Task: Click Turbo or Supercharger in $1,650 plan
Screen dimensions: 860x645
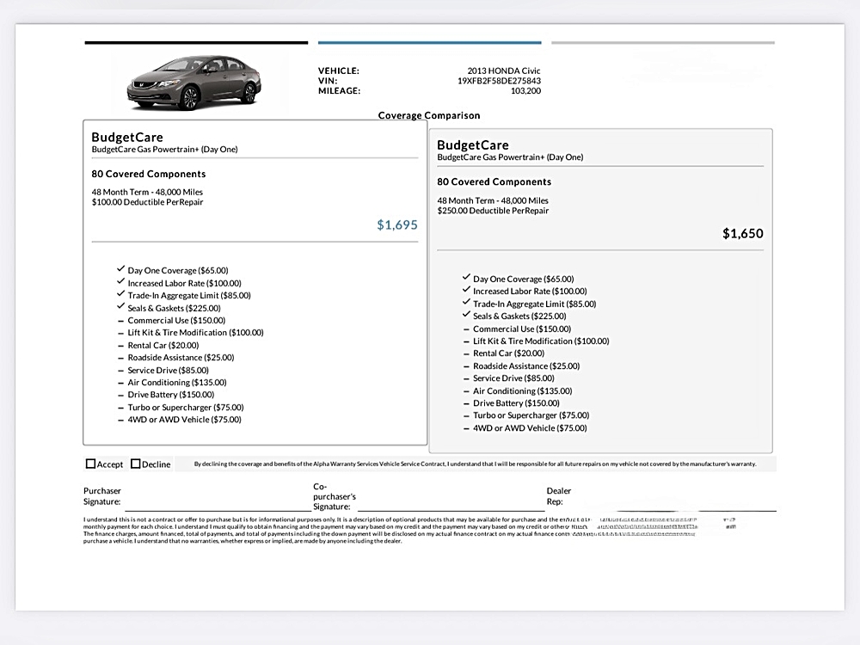Action: (531, 415)
